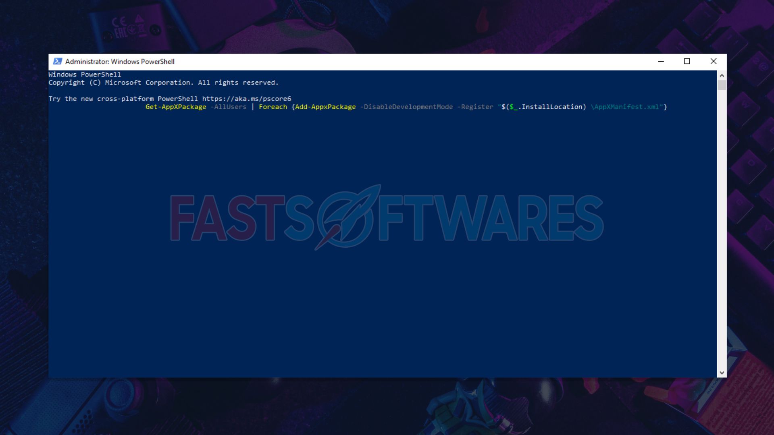
Task: Click the PowerShell icon in title bar
Action: 58,61
